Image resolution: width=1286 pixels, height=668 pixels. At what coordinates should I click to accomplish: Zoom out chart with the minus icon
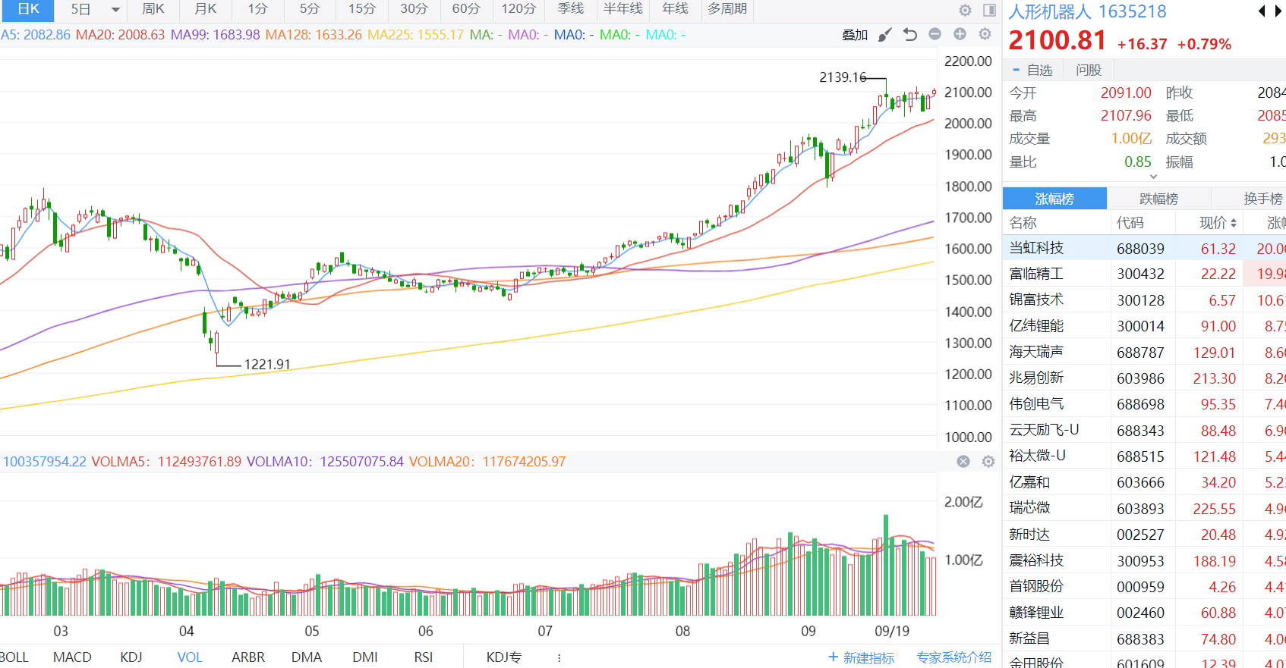click(935, 34)
